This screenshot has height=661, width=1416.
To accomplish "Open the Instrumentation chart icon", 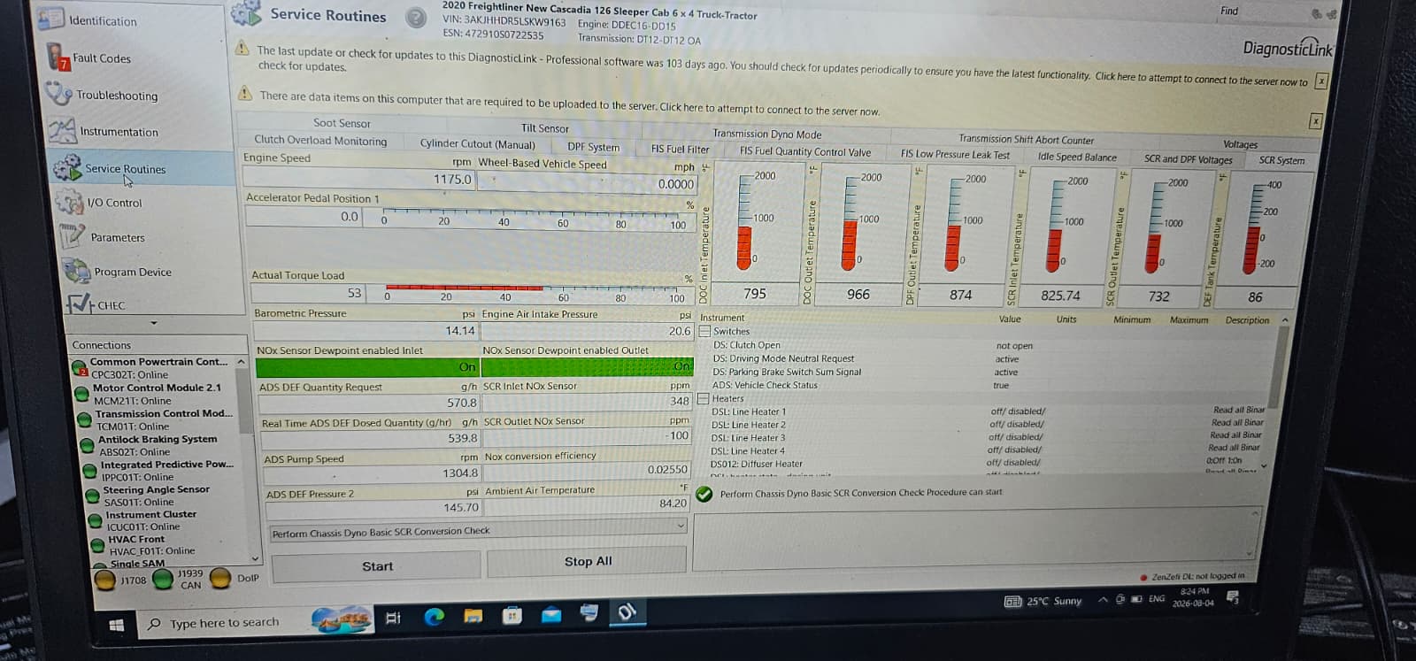I will 62,131.
